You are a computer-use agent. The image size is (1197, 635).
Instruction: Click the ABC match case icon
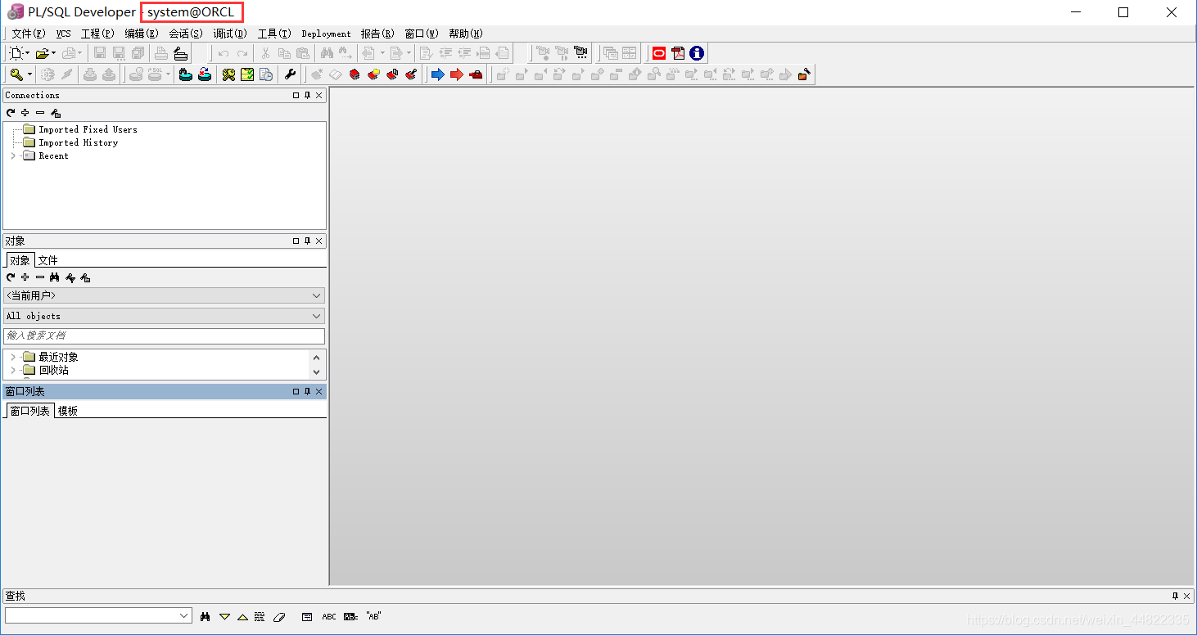[329, 616]
